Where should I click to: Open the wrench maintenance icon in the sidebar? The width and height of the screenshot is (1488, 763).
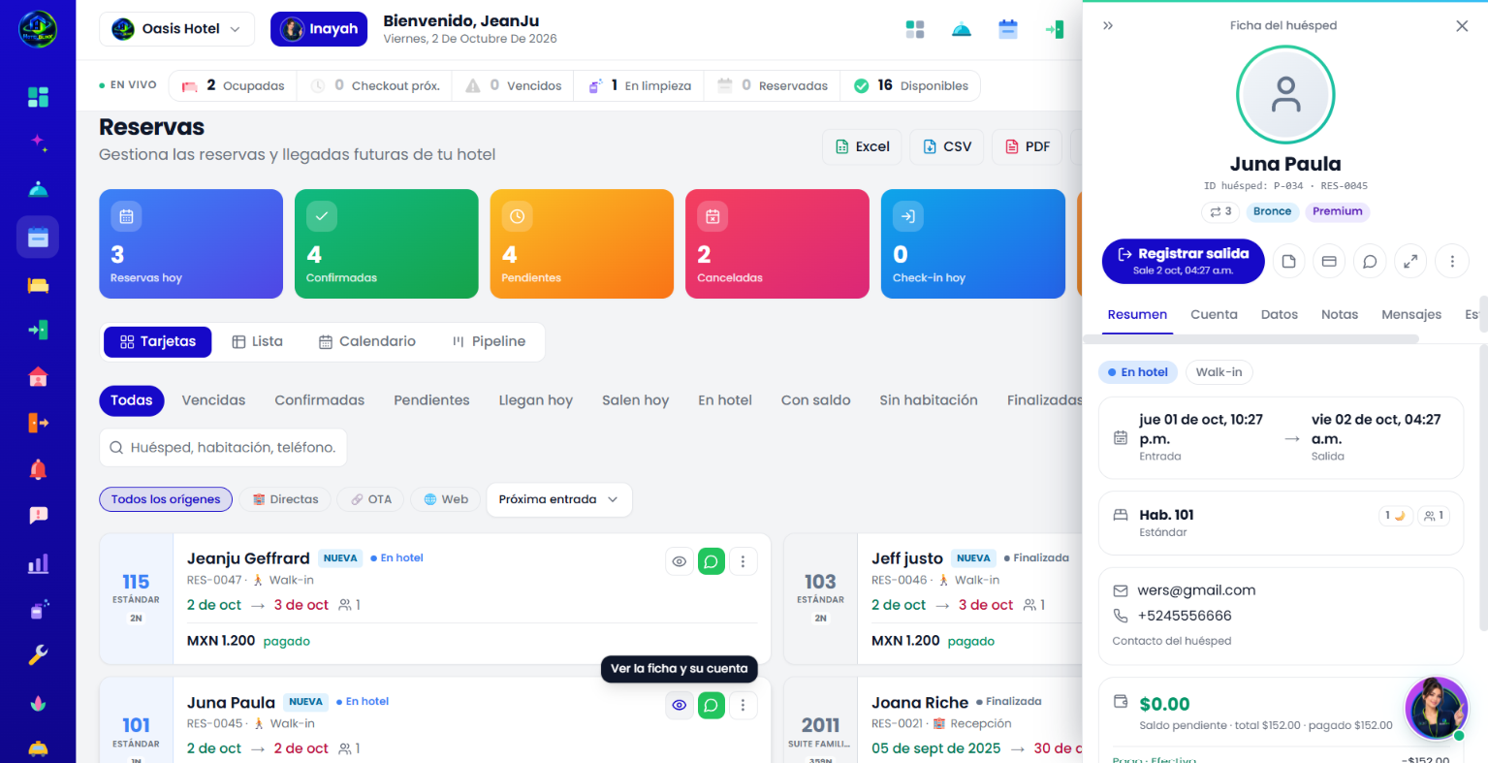38,655
